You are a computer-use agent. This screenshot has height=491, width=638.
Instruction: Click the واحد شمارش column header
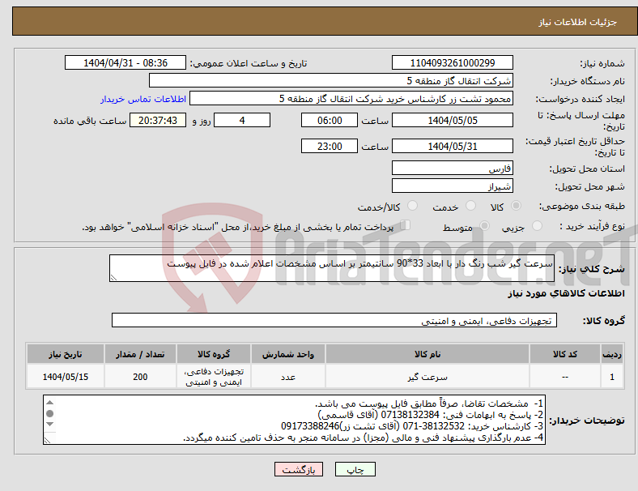click(288, 354)
